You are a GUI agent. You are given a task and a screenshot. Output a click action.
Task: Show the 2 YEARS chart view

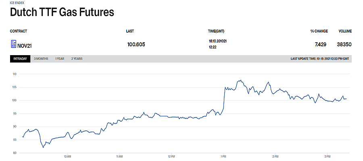coord(77,59)
